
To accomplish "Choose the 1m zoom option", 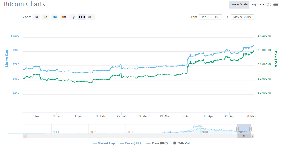I will tap(54, 17).
